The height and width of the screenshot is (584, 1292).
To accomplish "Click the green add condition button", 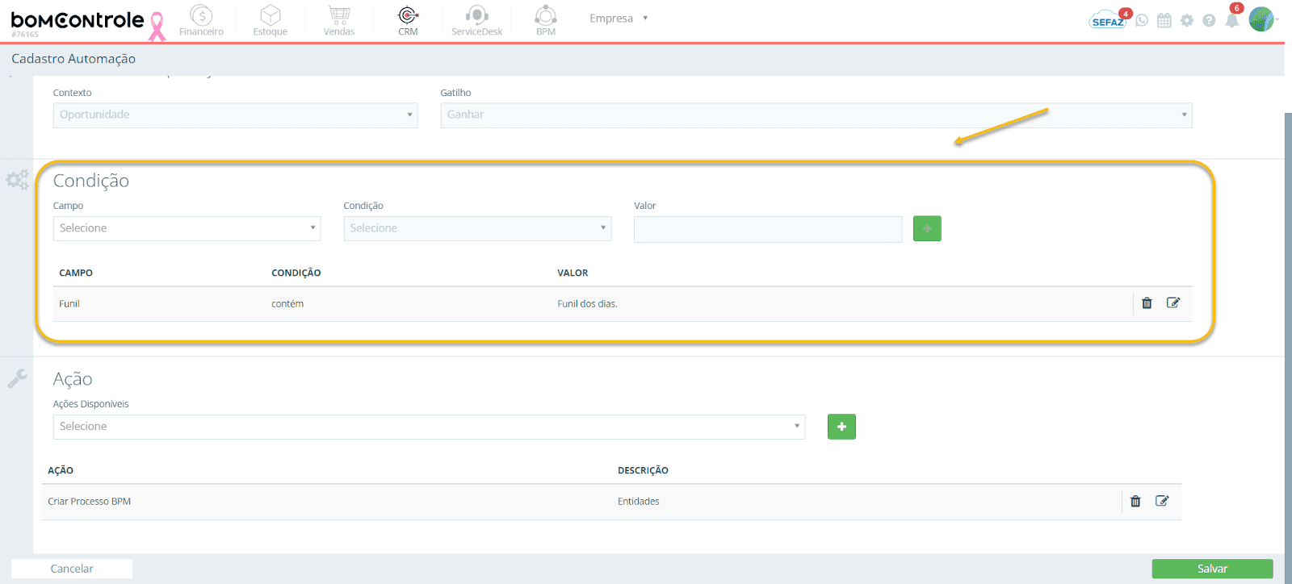I will click(x=927, y=228).
